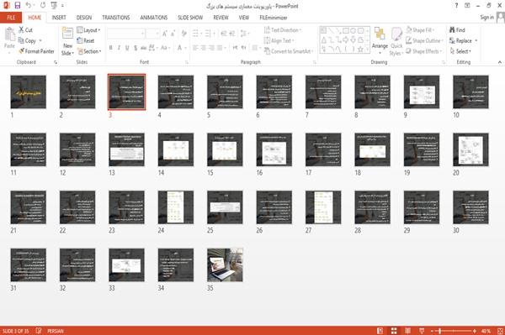Expand Align Text dropdown
This screenshot has height=335, width=505.
tap(279, 41)
